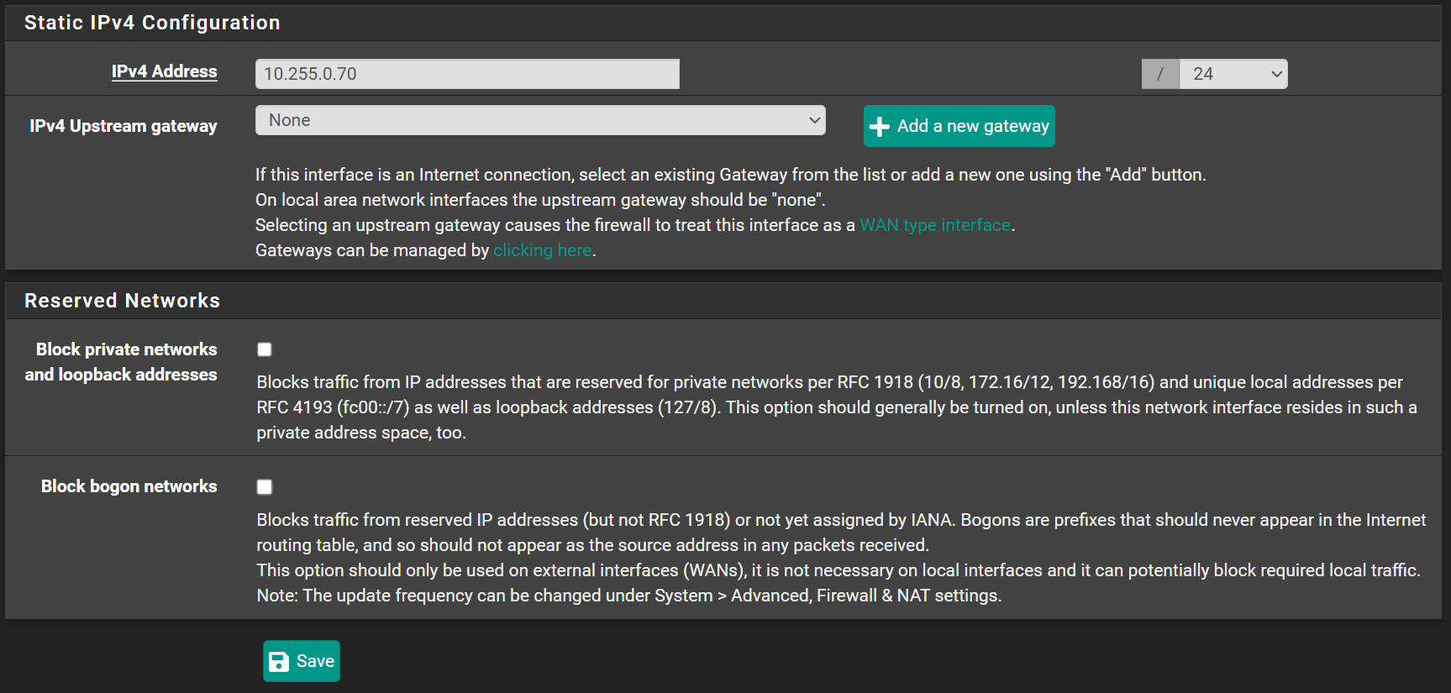Viewport: 1451px width, 693px height.
Task: Follow the 'clicking here' gateways link
Action: 542,250
